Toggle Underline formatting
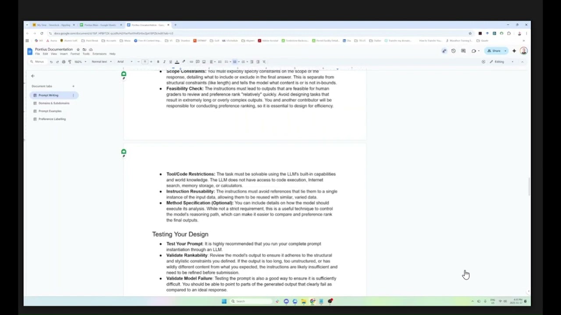The image size is (561, 315). 170,62
